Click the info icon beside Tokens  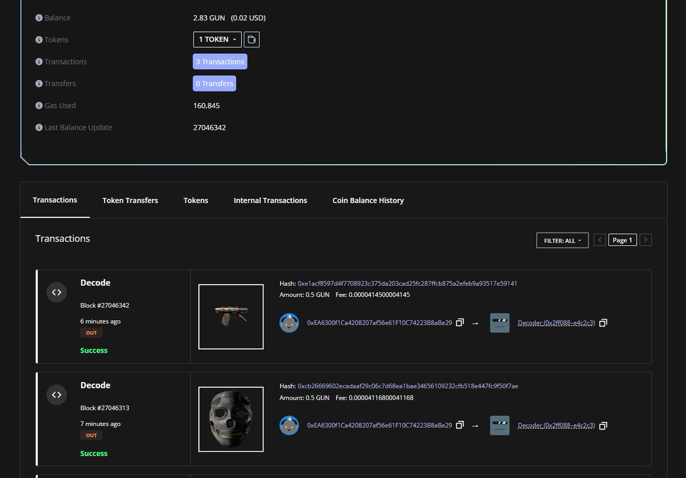pyautogui.click(x=39, y=39)
